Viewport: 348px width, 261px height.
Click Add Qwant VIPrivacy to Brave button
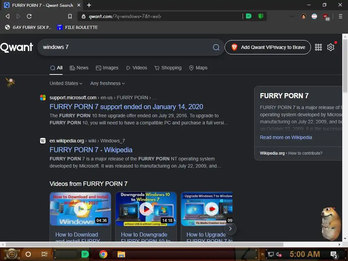tap(268, 47)
